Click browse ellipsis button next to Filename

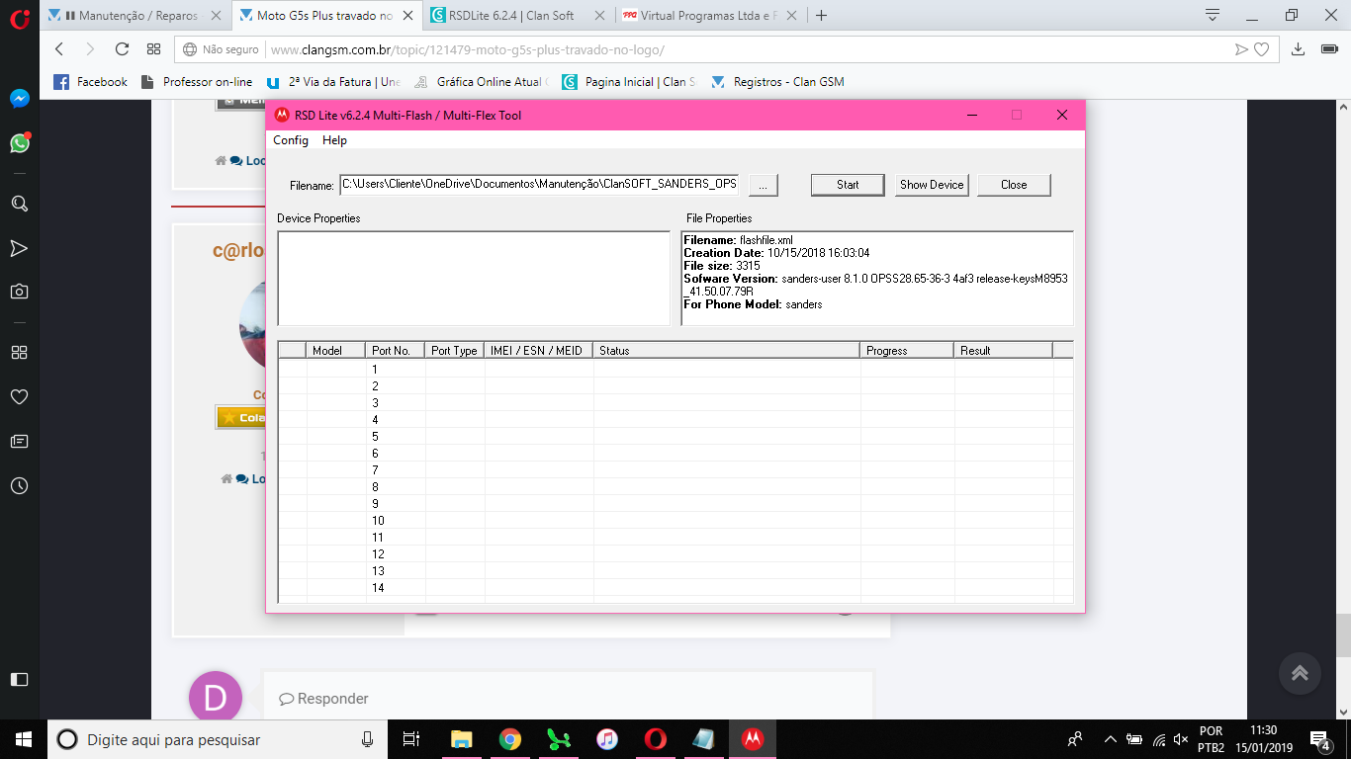click(764, 185)
